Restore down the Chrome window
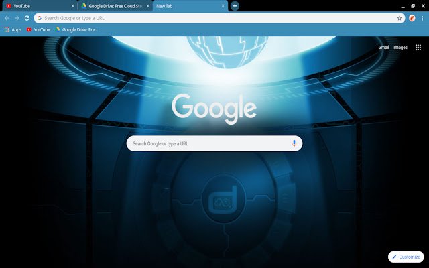Viewport: 429px width, 268px height. (413, 6)
